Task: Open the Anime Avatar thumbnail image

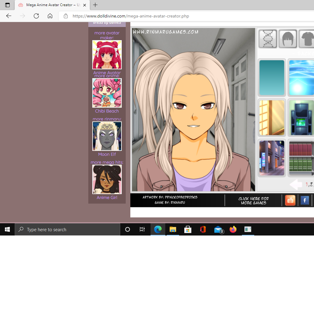Action: [107, 55]
